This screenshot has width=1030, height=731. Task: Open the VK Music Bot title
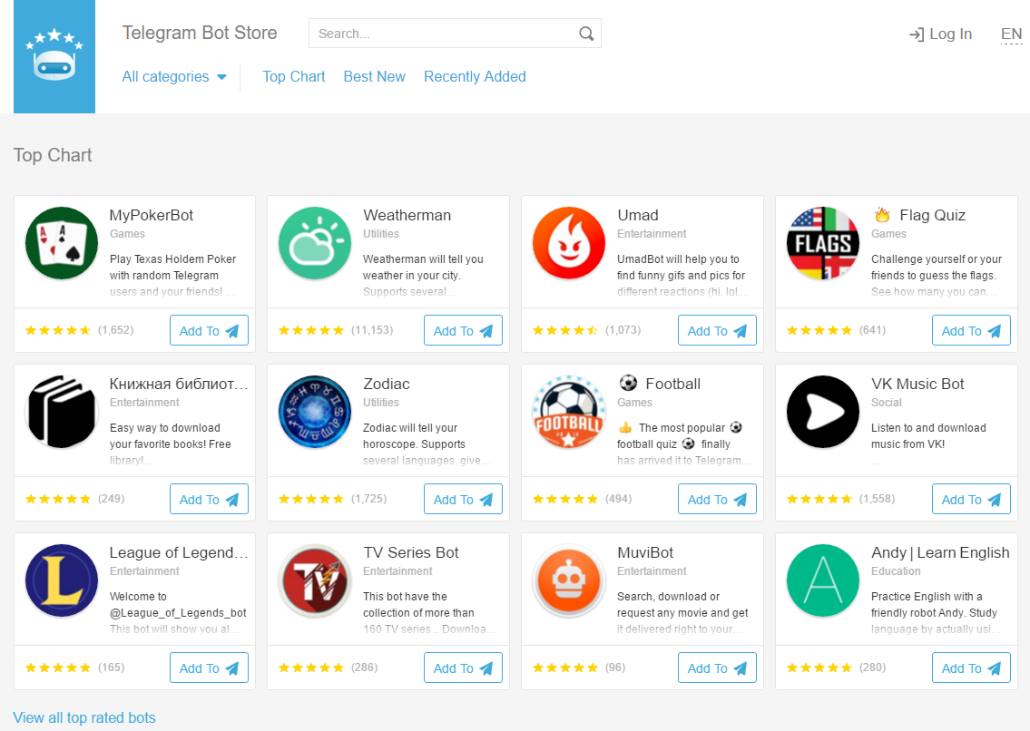917,385
